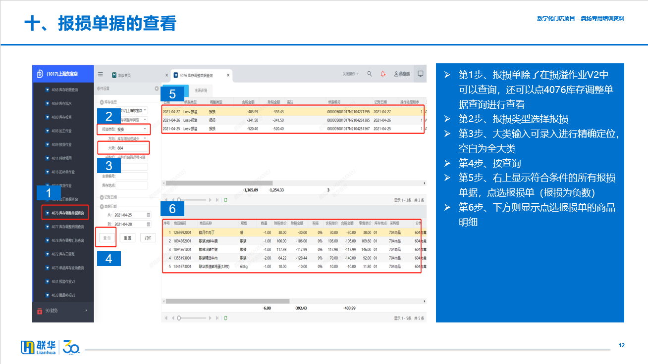Screen dimensions: 648x364
Task: Open 4016 扣补单作业 in the sidebar
Action: tap(63, 172)
